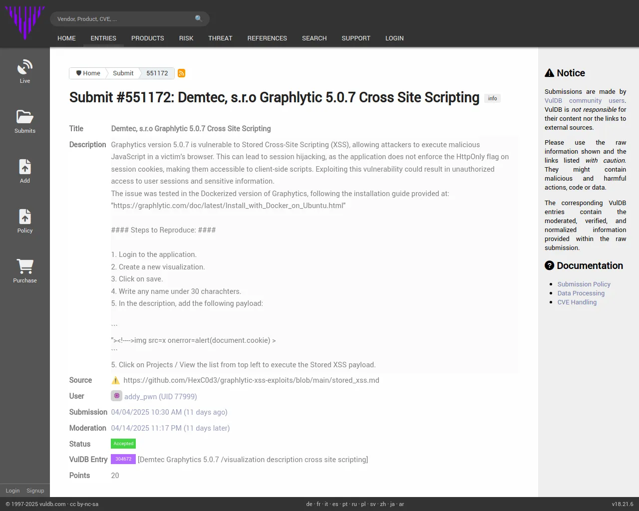Open VulDB entry 304672 badge
The height and width of the screenshot is (511, 639).
(x=123, y=459)
